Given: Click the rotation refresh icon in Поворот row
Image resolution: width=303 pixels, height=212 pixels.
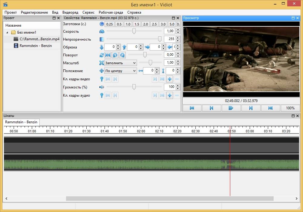Looking at the screenshot, I should click(102, 55).
